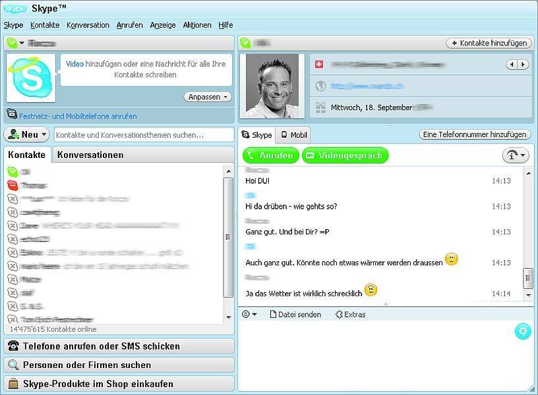Open the info options dropdown

[516, 155]
